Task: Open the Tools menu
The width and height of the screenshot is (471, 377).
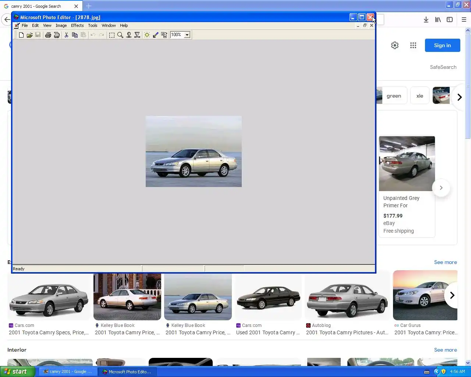Action: coord(93,25)
